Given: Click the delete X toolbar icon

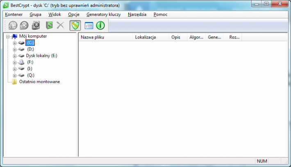Looking at the screenshot, I should coord(60,25).
